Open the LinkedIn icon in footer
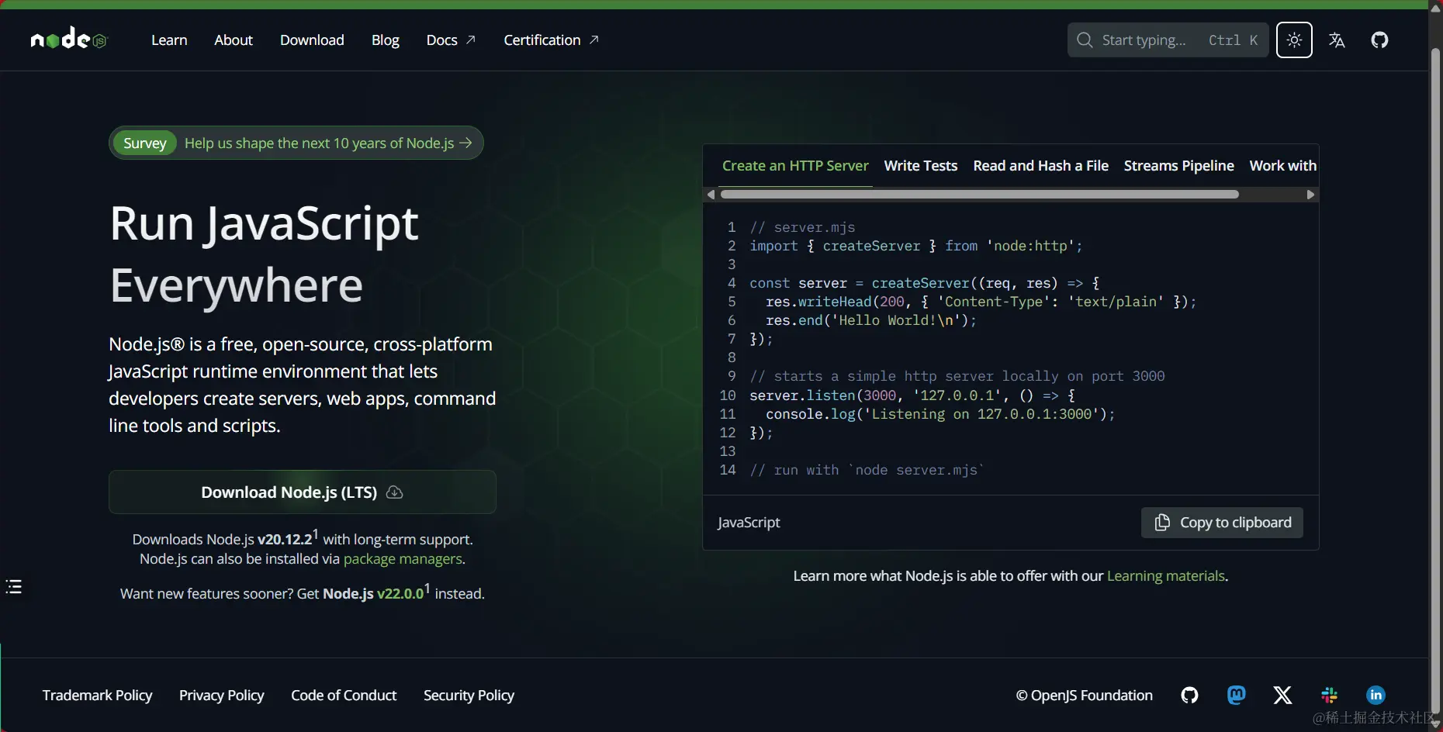This screenshot has width=1443, height=732. pyautogui.click(x=1376, y=695)
